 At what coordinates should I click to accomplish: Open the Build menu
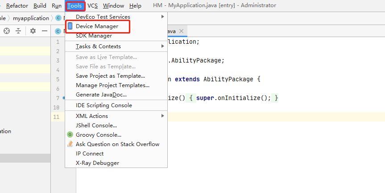[40, 6]
